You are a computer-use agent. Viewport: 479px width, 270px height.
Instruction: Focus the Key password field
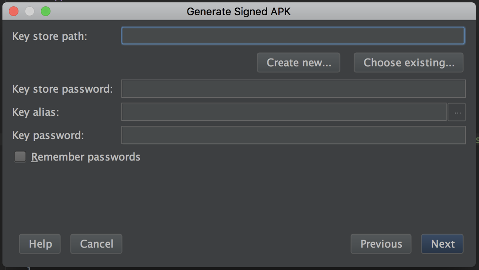(293, 135)
